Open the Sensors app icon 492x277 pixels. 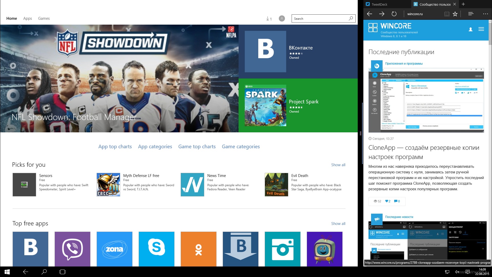click(x=24, y=185)
